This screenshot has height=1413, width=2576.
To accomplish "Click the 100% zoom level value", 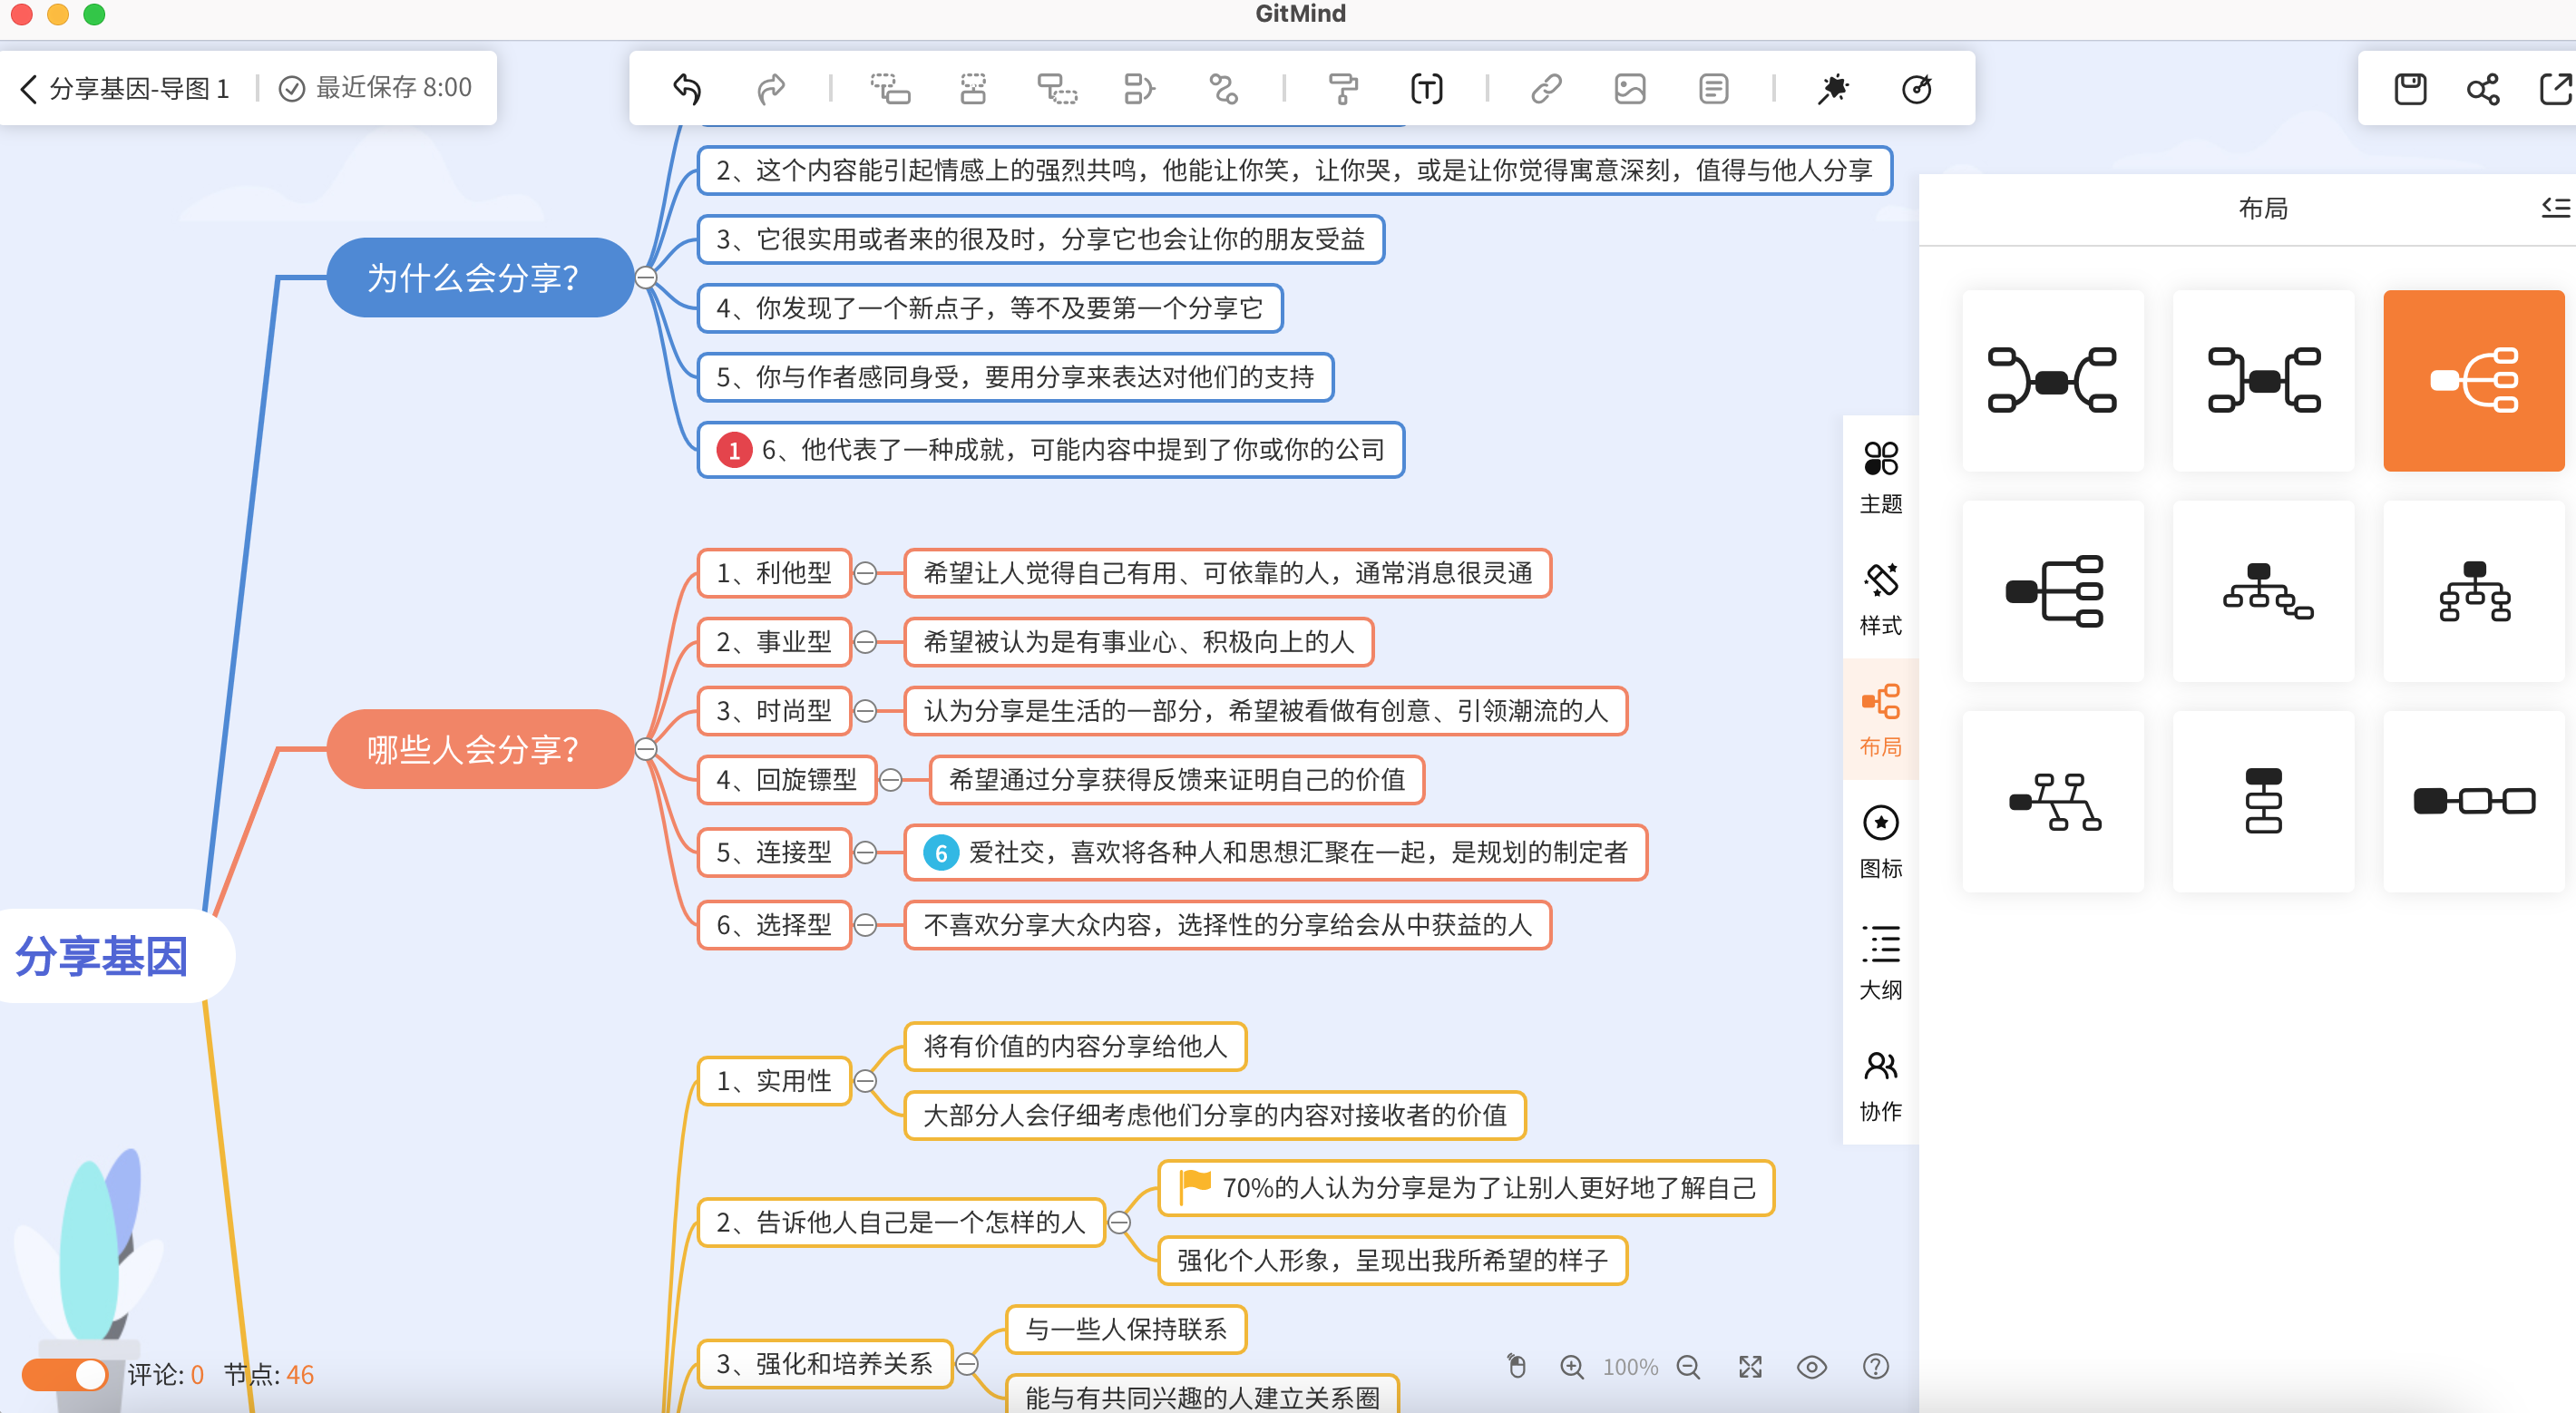I will (1630, 1366).
